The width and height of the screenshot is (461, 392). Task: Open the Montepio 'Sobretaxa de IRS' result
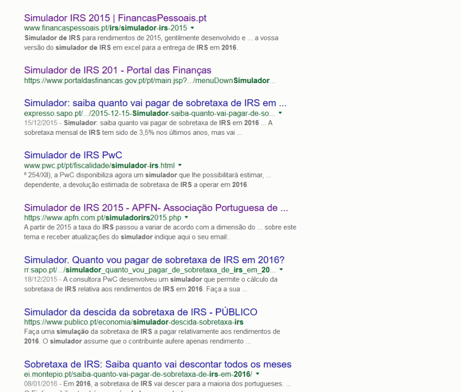point(158,364)
